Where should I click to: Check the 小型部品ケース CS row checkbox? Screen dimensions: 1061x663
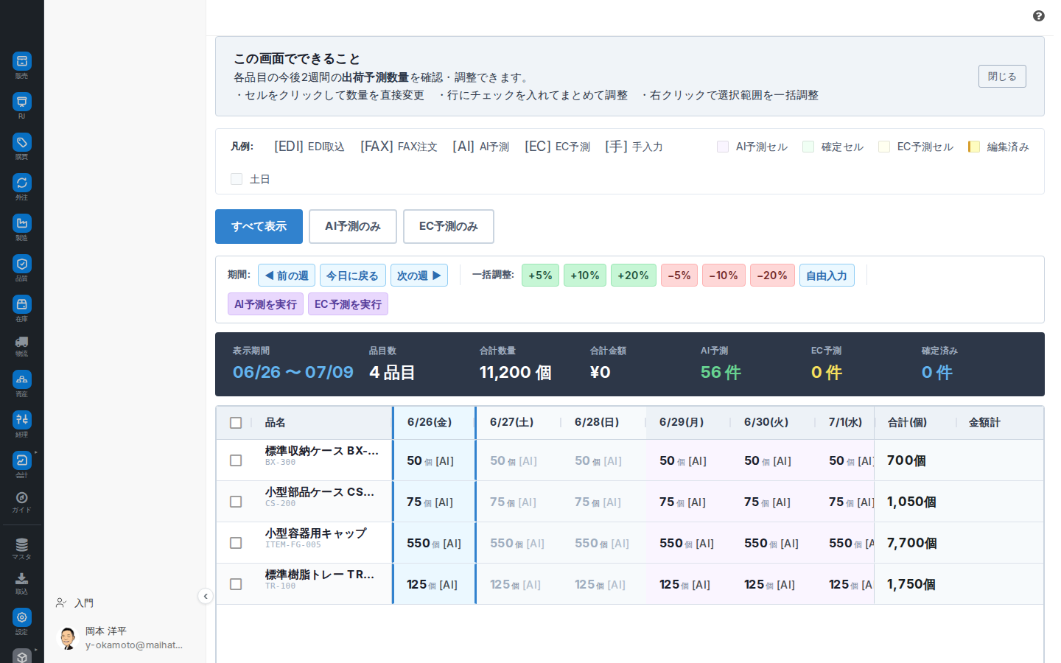(236, 502)
